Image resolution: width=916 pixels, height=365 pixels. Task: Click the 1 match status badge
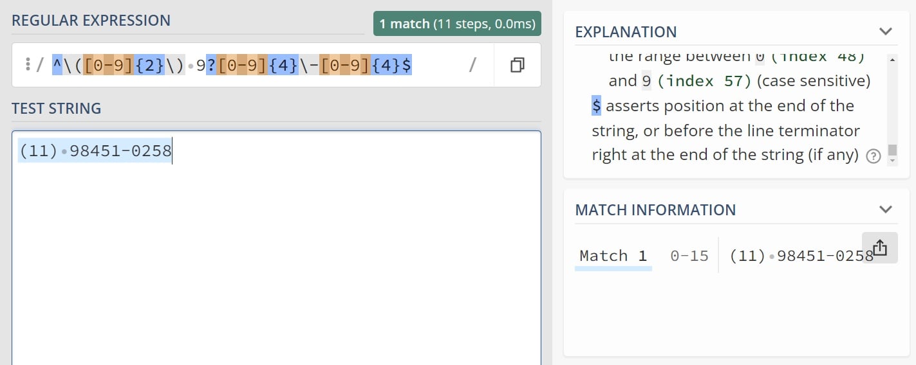pos(457,24)
